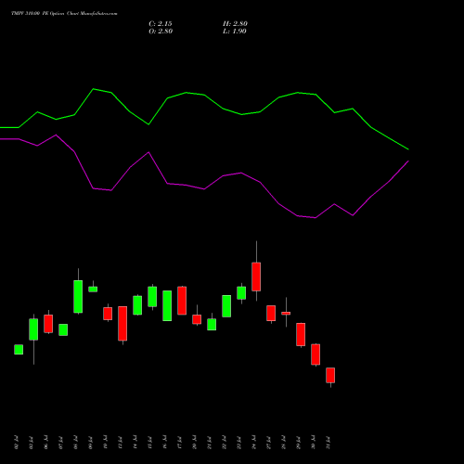Click the purple indicator line's lowest trough
The image size is (464, 464).
tap(316, 218)
